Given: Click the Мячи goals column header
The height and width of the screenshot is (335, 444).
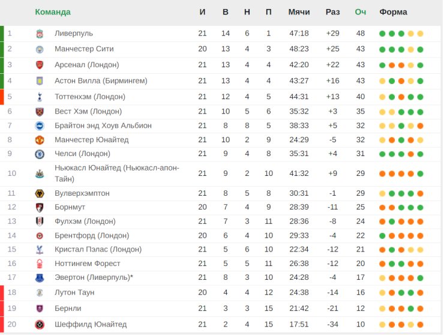Looking at the screenshot, I should pos(299,12).
